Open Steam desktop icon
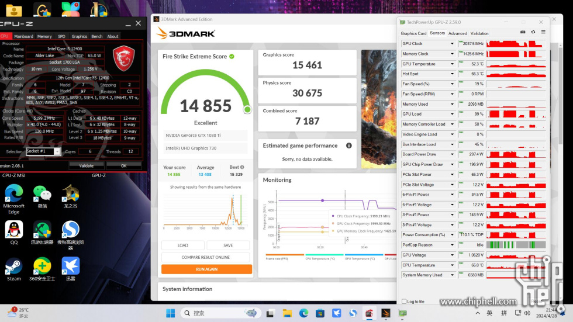 click(x=14, y=269)
